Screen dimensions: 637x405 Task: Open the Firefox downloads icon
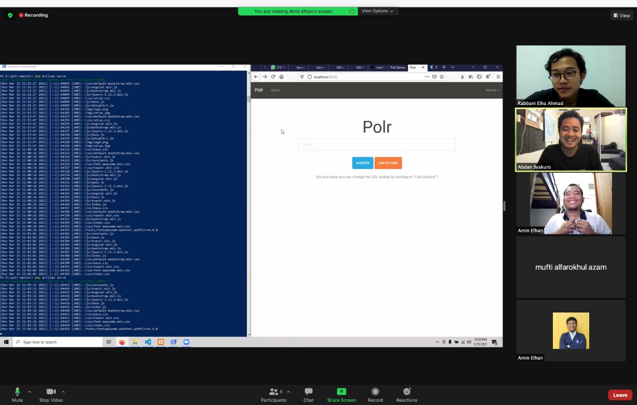(x=462, y=77)
